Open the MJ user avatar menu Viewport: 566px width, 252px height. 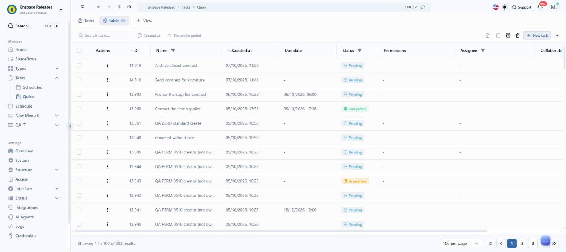click(x=554, y=7)
